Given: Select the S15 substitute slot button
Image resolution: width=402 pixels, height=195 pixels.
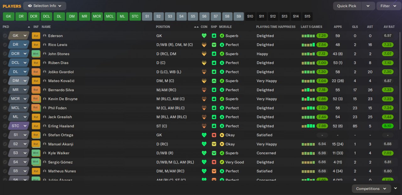Looking at the screenshot, I should pos(307,16).
